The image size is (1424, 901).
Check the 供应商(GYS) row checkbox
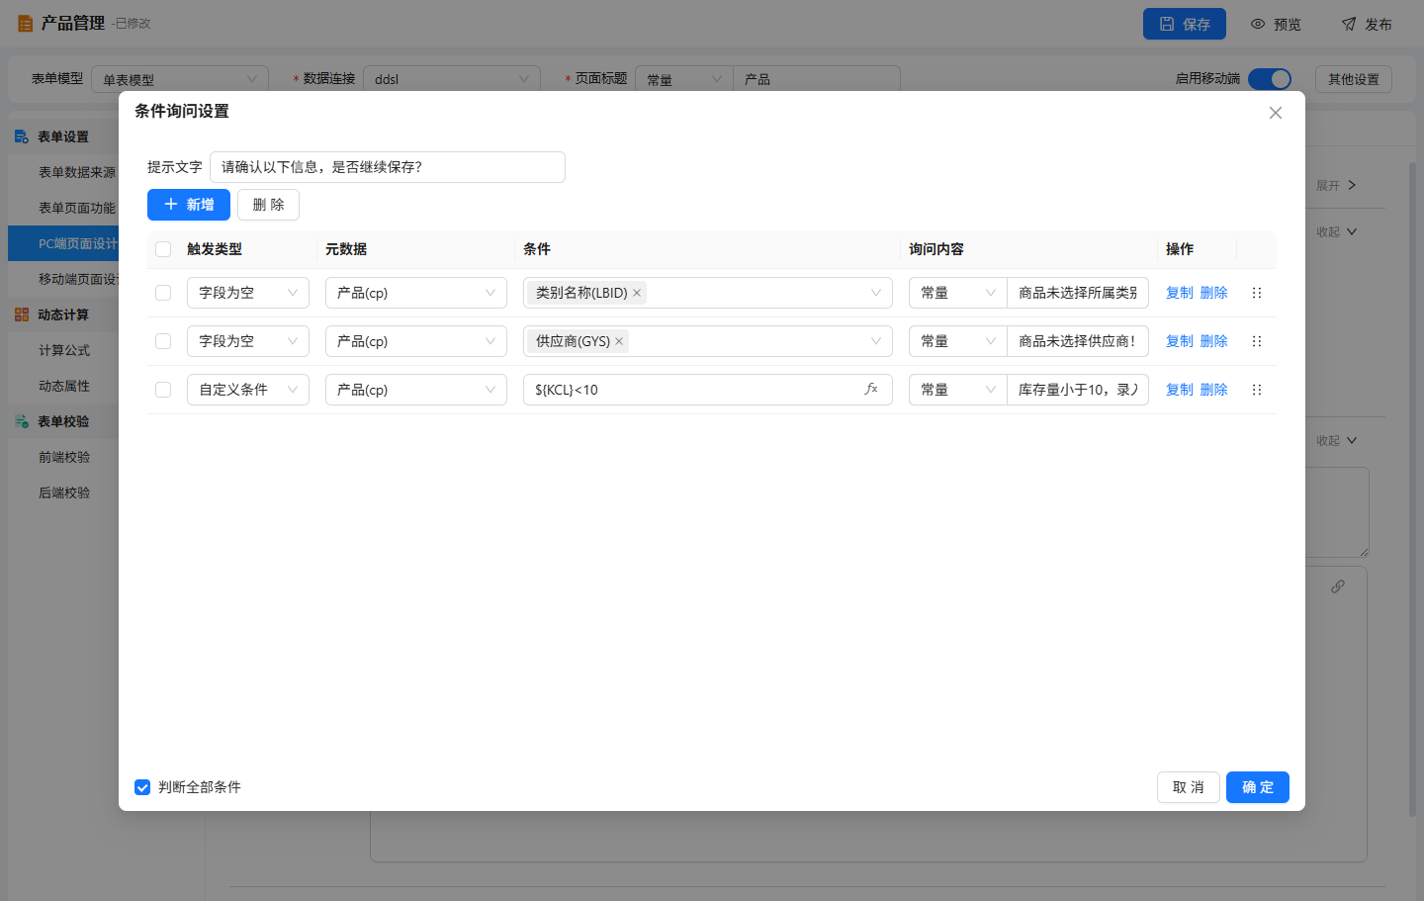(163, 341)
